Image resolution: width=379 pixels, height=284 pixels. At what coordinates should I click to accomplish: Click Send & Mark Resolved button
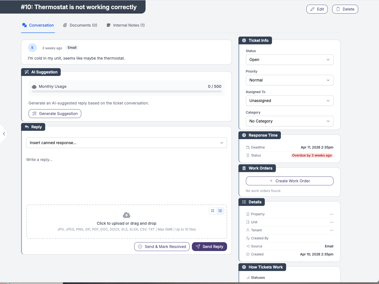[x=162, y=247]
